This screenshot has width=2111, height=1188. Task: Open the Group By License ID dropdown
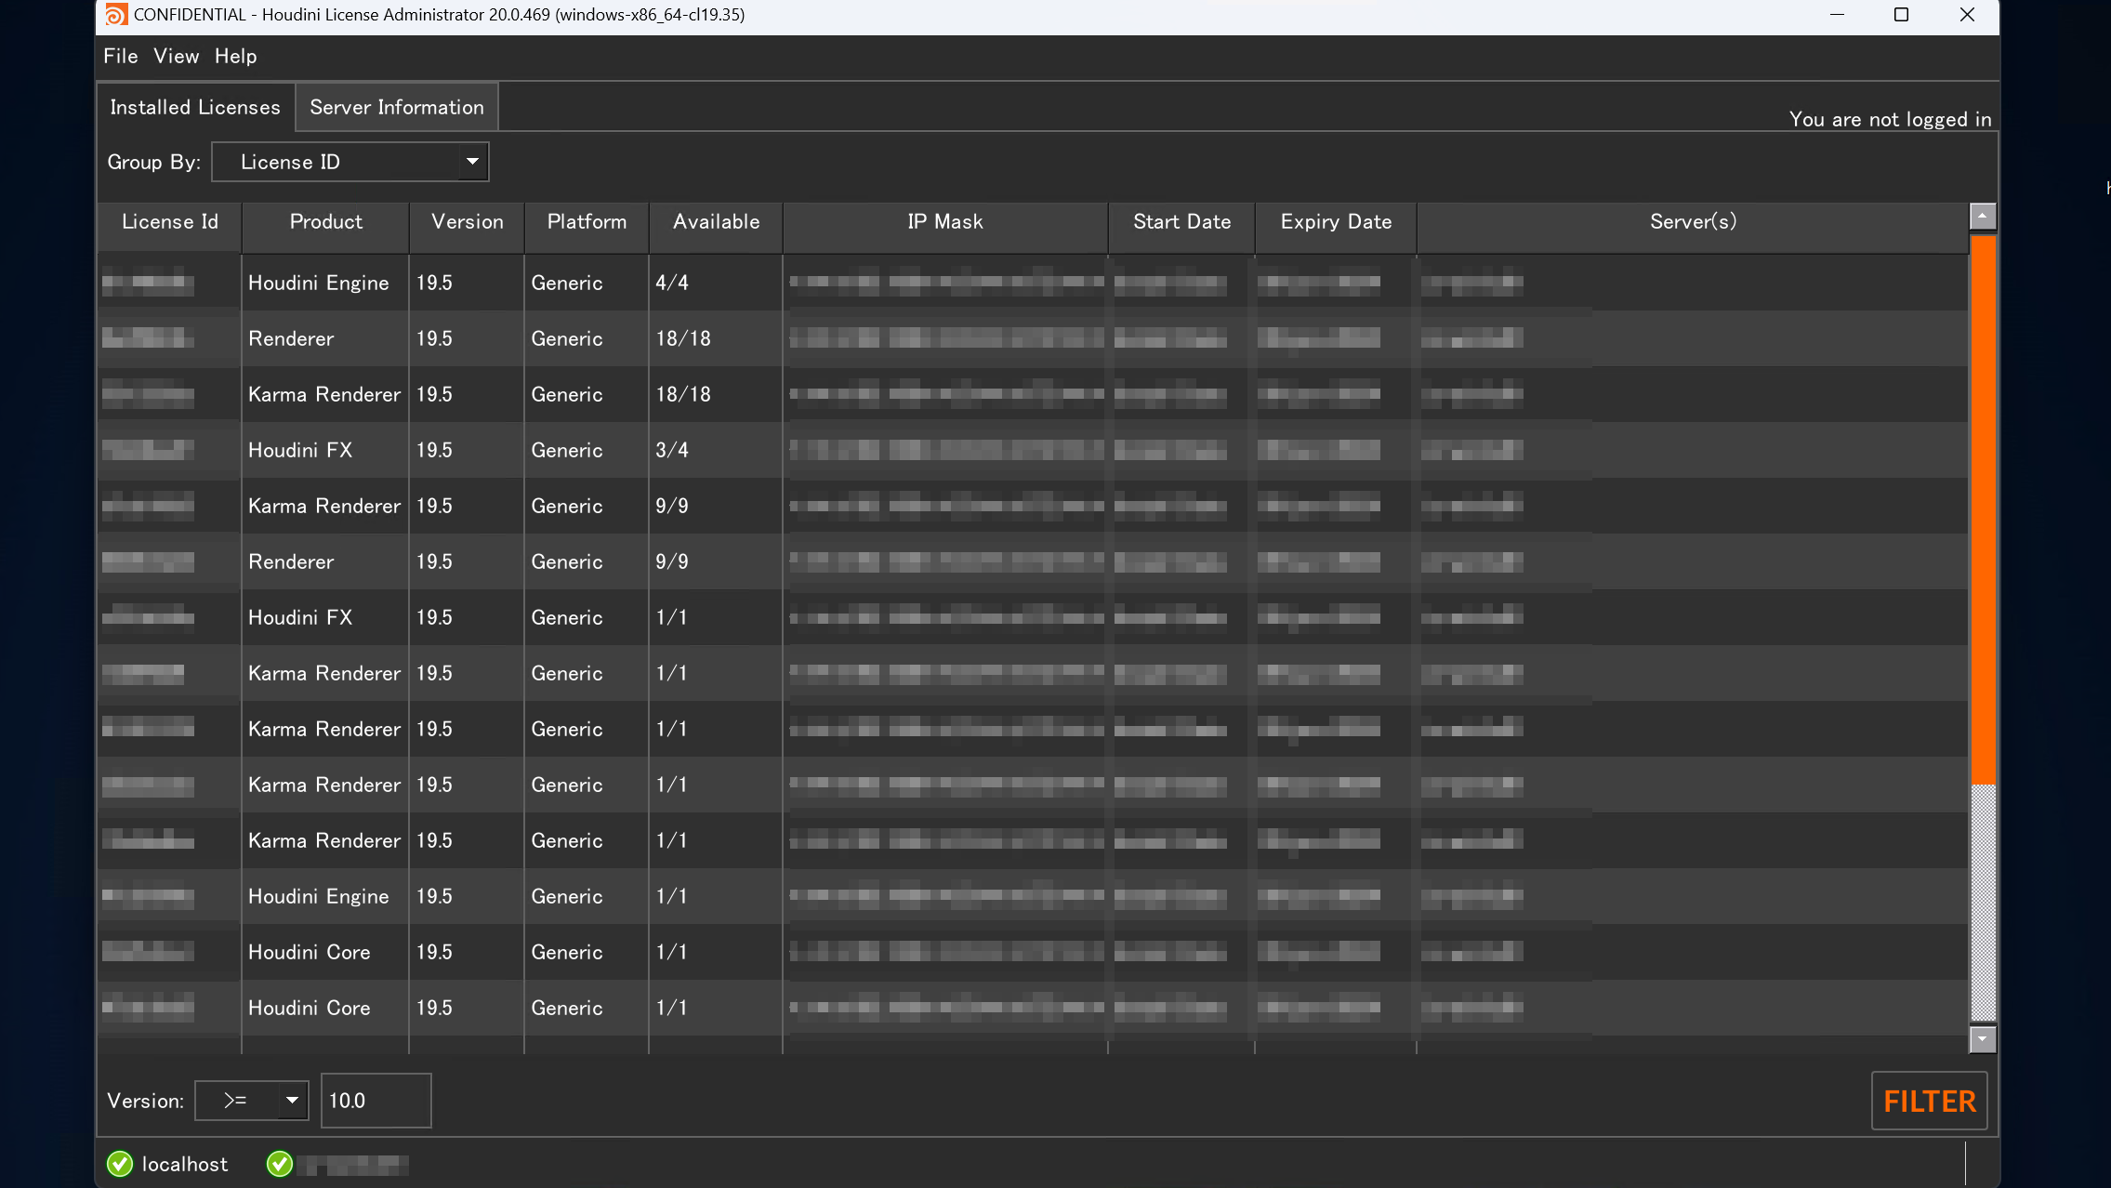tap(350, 162)
